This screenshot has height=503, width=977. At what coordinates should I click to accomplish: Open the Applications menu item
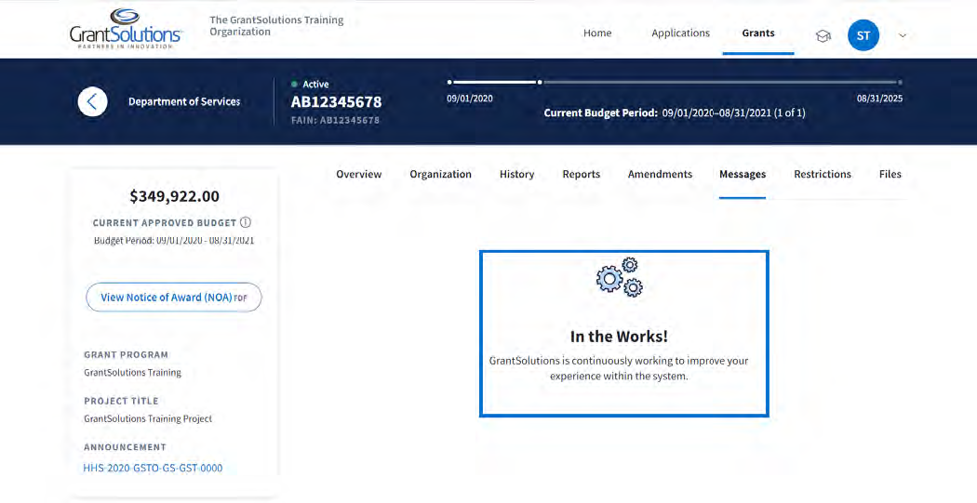click(680, 33)
